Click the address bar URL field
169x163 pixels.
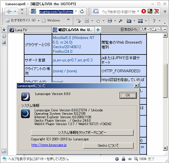(x=56, y=12)
